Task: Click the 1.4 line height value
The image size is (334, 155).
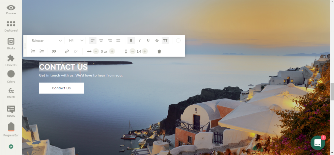Action: 139,51
